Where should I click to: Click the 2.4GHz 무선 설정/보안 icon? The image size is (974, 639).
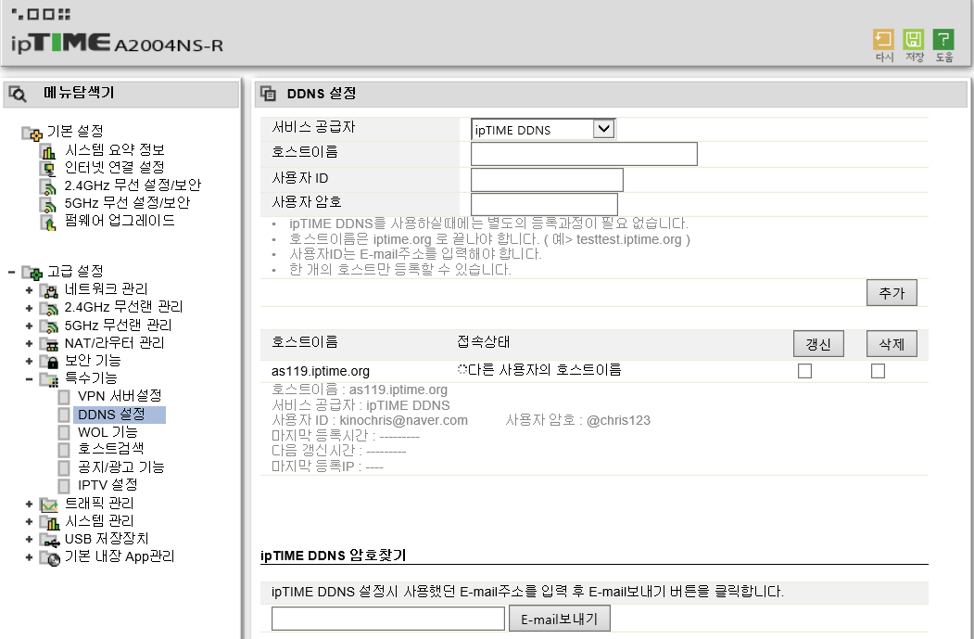(48, 186)
